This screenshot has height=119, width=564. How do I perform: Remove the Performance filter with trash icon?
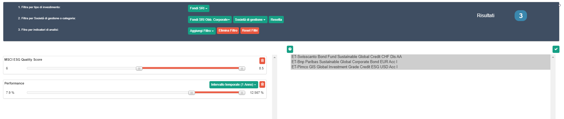[262, 84]
